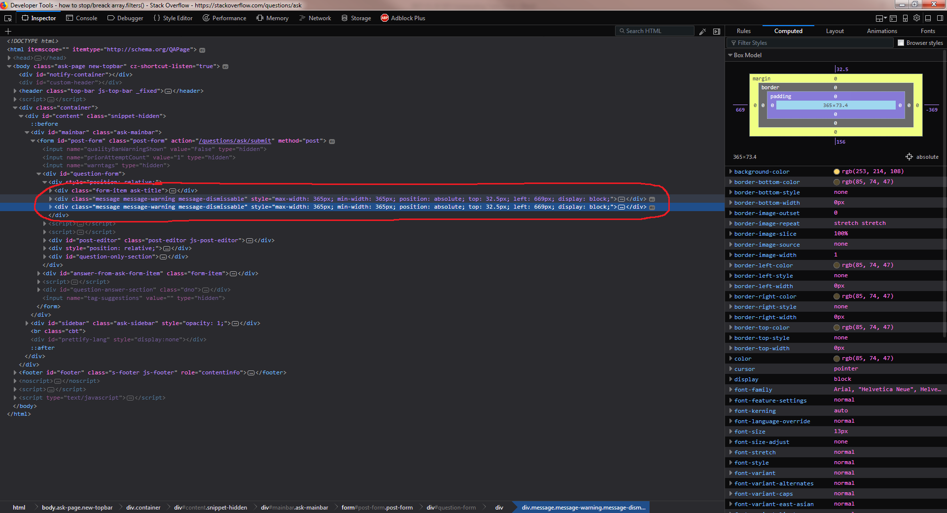This screenshot has height=513, width=947.
Task: Click the event badge next to post-form tag
Action: [x=332, y=141]
